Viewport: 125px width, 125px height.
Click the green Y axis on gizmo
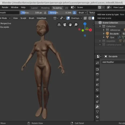(87, 29)
